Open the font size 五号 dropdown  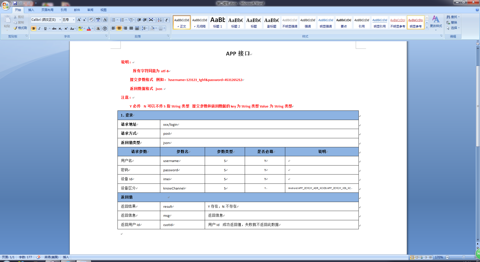(x=73, y=20)
